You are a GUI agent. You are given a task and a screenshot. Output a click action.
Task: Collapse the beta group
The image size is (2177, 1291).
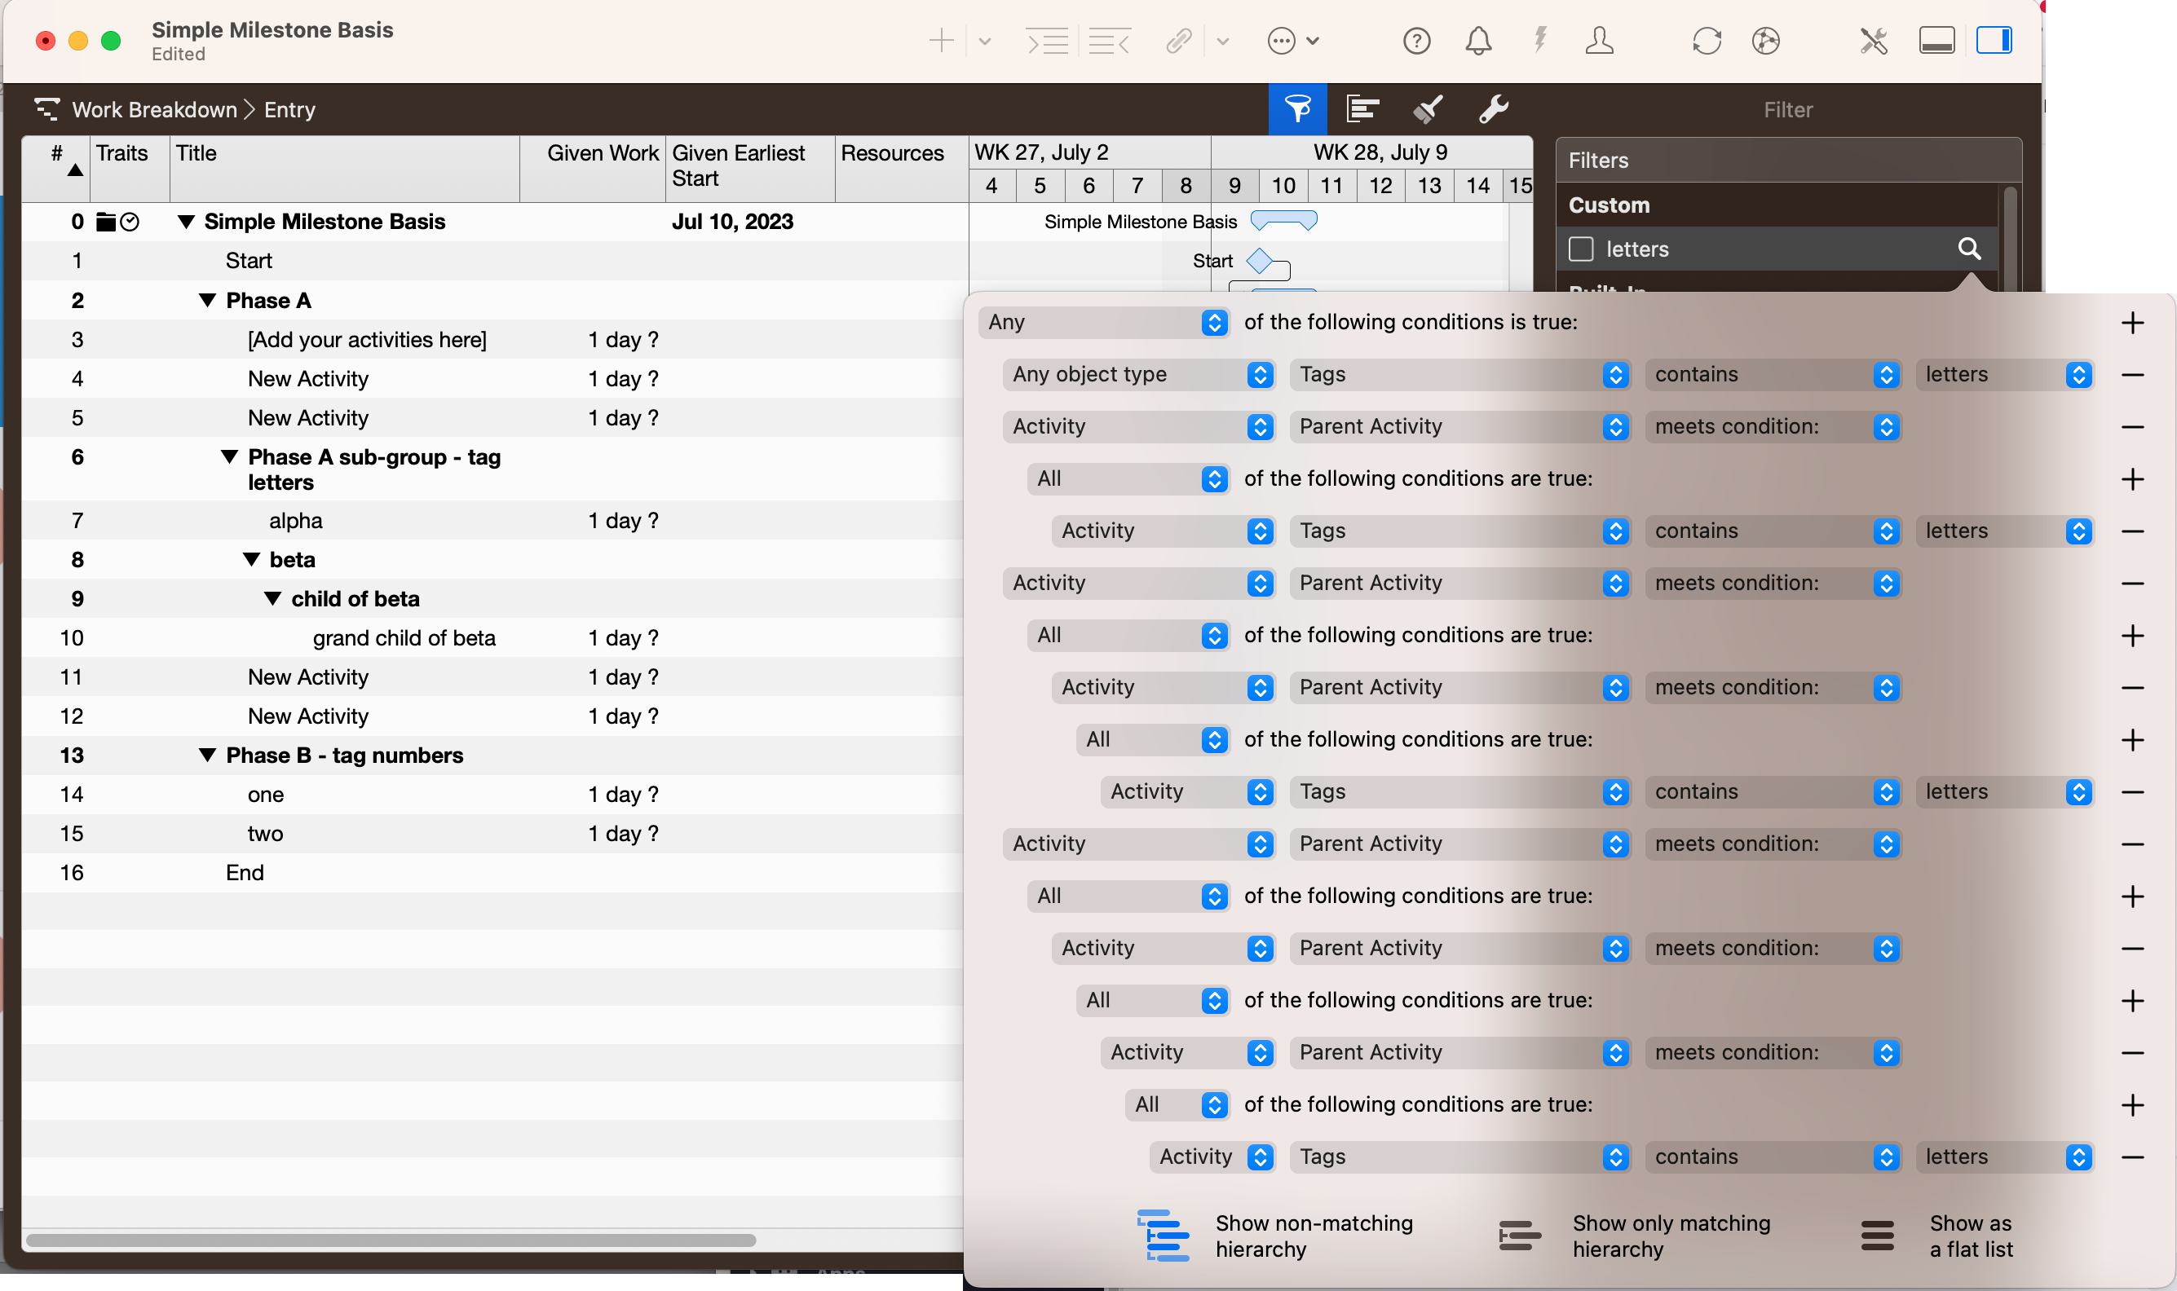pyautogui.click(x=251, y=559)
